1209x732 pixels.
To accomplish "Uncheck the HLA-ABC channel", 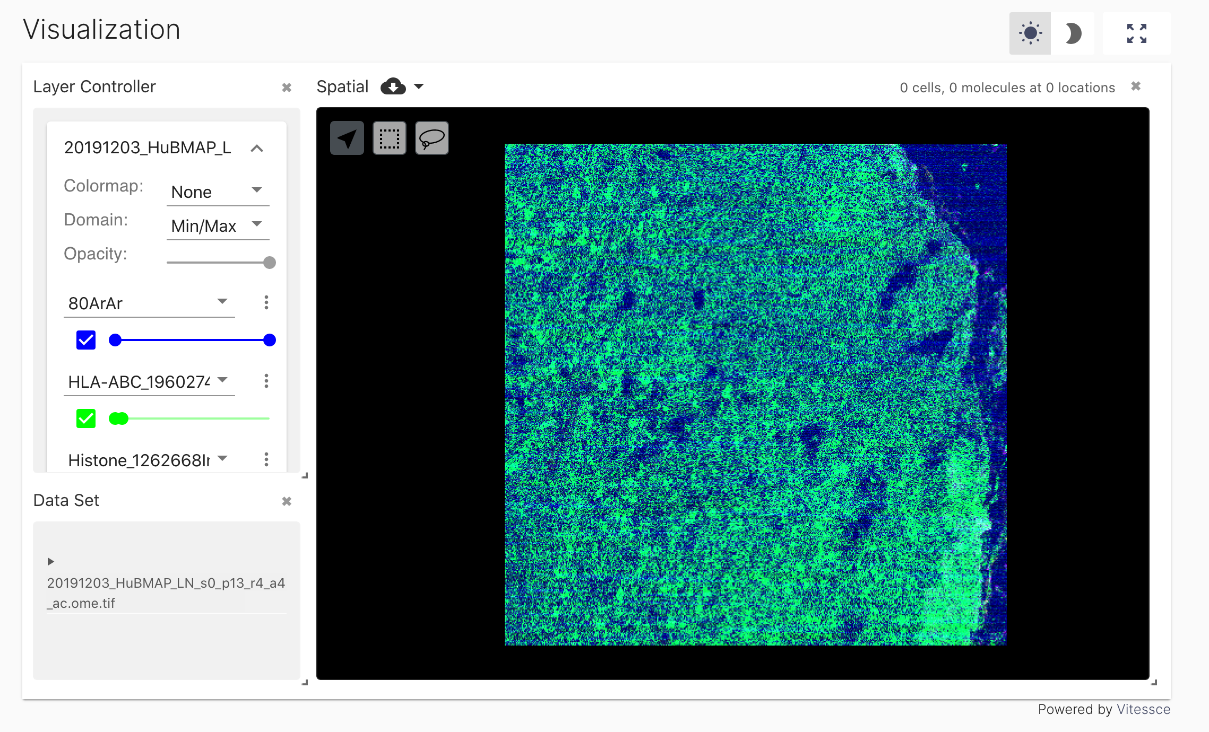I will (85, 419).
